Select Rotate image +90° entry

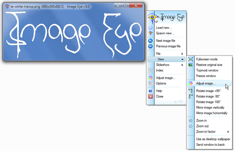[x=209, y=91]
